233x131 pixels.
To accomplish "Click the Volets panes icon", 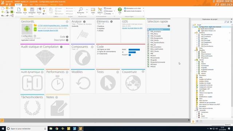I will pyautogui.click(x=93, y=10).
